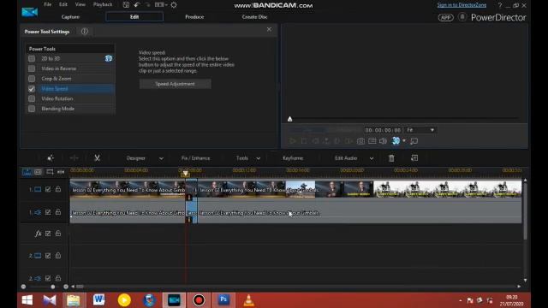Click the trash delete icon in timeline toolbar
This screenshot has width=548, height=308.
pyautogui.click(x=391, y=158)
